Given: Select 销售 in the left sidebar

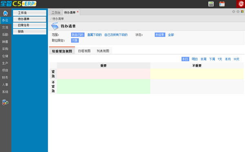Looking at the screenshot, I should [5, 42].
